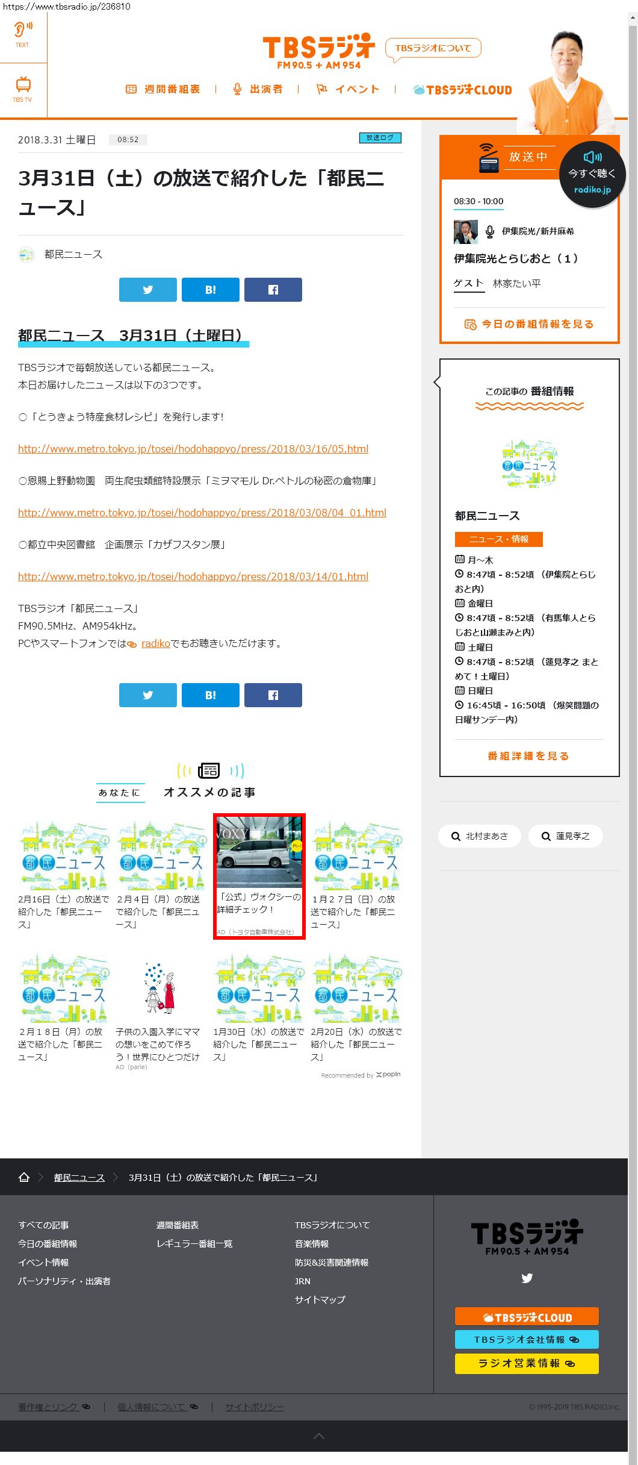Click the radiko link in article

(x=156, y=643)
